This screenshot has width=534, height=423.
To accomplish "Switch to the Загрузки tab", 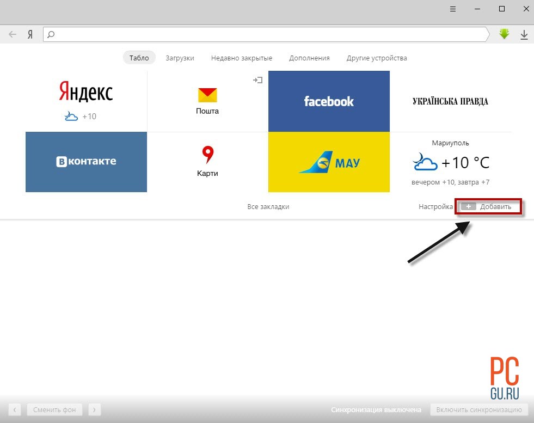I will click(x=180, y=58).
